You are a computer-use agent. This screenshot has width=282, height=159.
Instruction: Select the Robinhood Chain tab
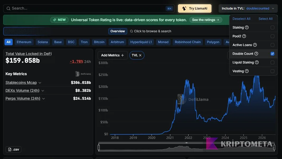click(187, 42)
